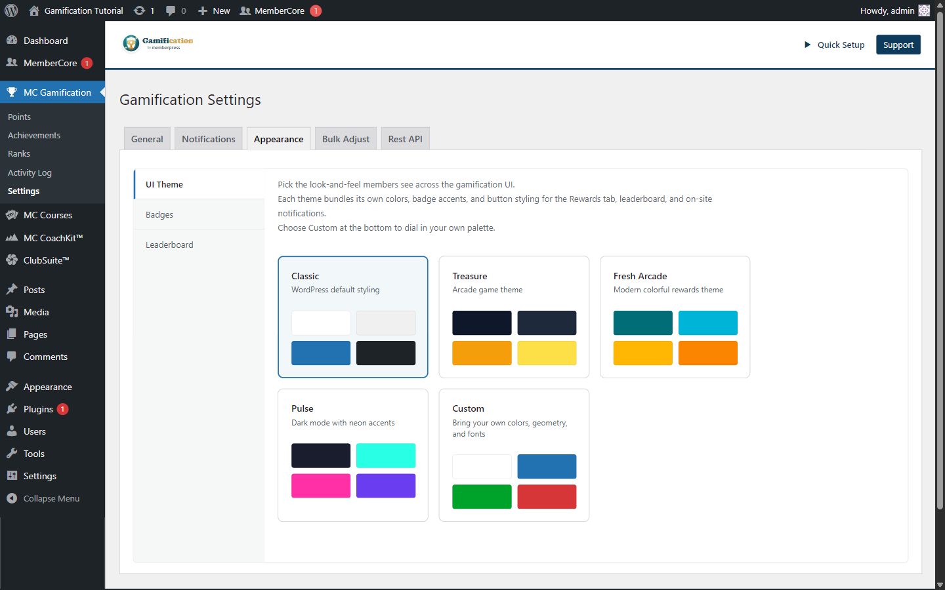945x590 pixels.
Task: Click the MemberCore people icon in admin bar
Action: pos(245,10)
